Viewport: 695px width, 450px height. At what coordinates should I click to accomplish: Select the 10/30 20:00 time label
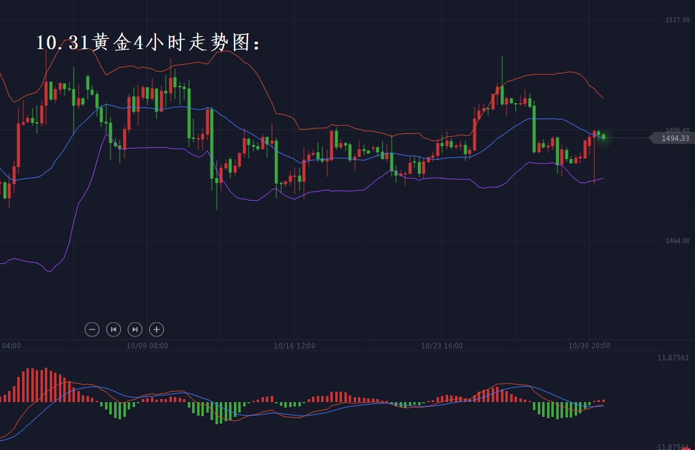click(589, 346)
